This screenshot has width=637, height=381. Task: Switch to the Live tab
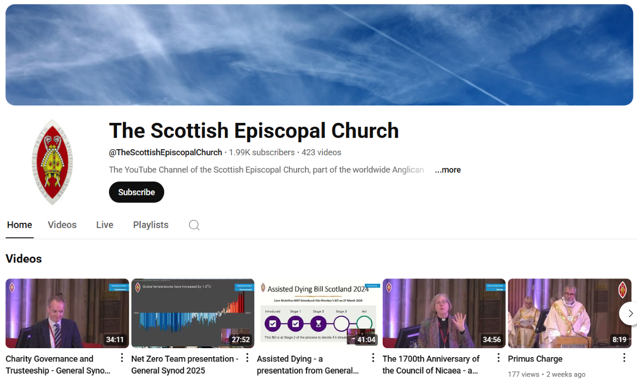click(105, 225)
